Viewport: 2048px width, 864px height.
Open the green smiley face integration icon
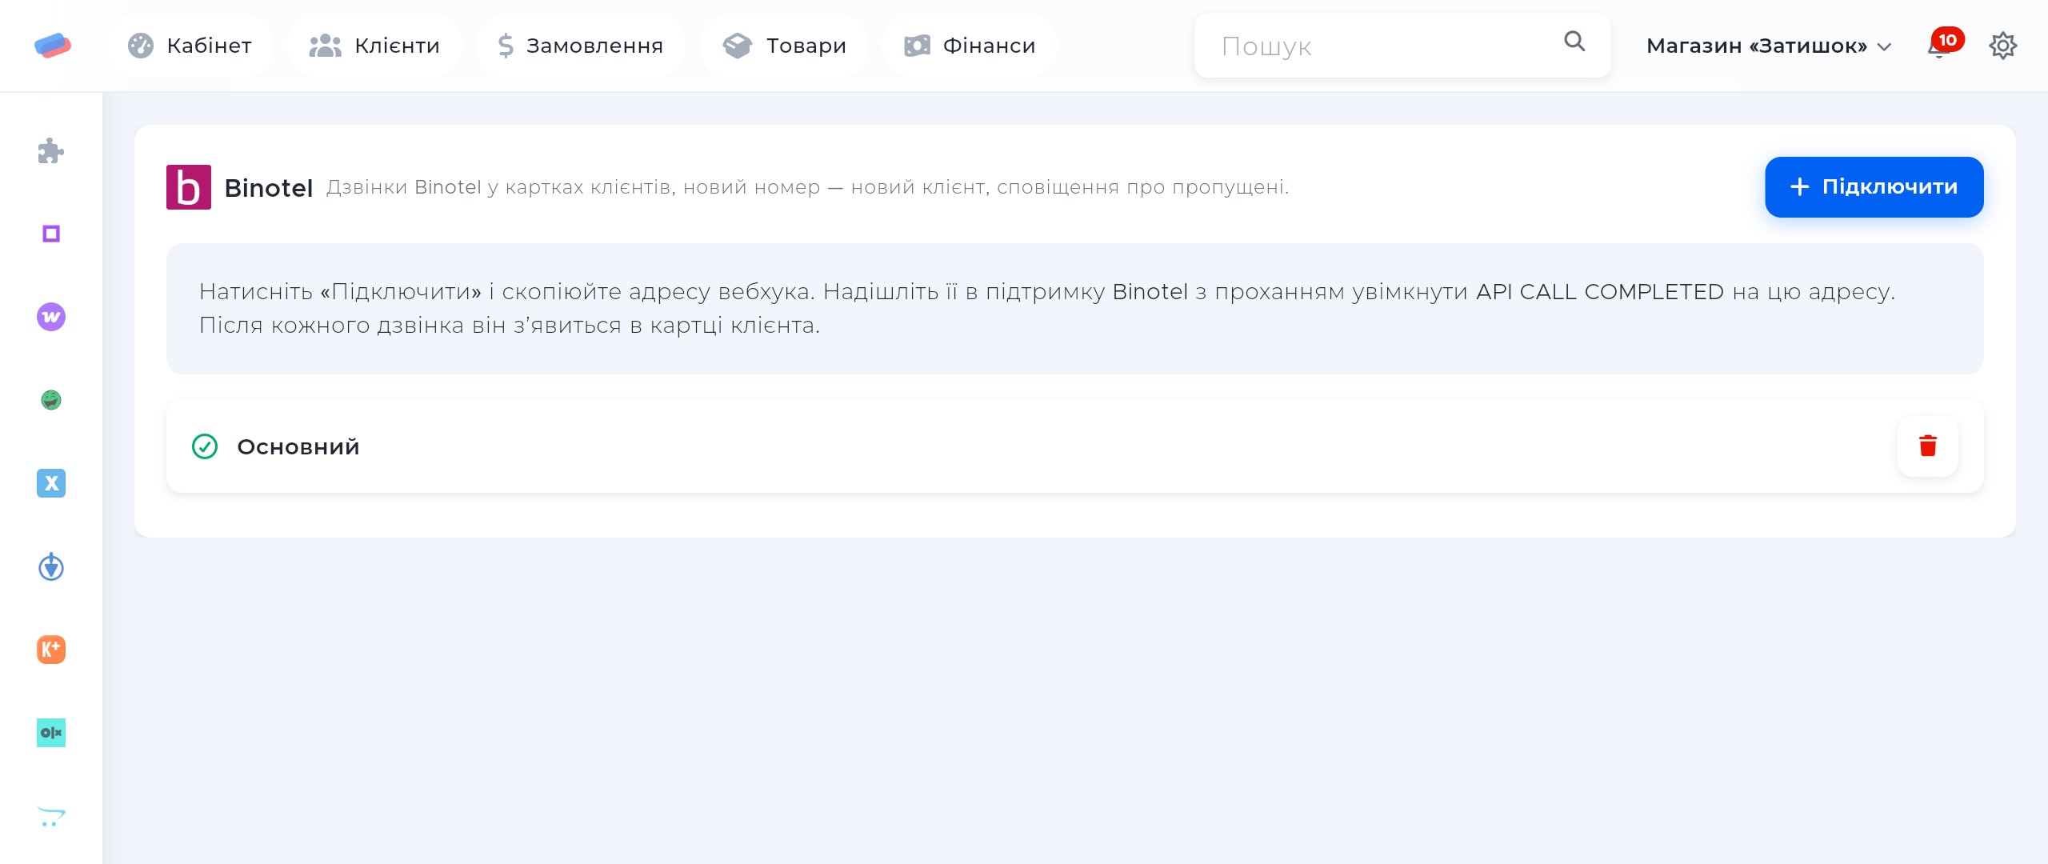point(51,399)
